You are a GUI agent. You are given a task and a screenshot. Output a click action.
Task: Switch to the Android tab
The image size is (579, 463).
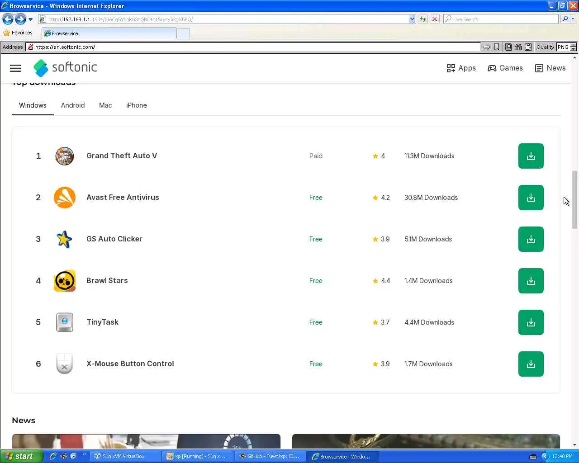pyautogui.click(x=73, y=105)
